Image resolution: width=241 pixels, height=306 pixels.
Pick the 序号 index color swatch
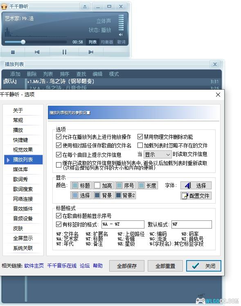pos(125,186)
